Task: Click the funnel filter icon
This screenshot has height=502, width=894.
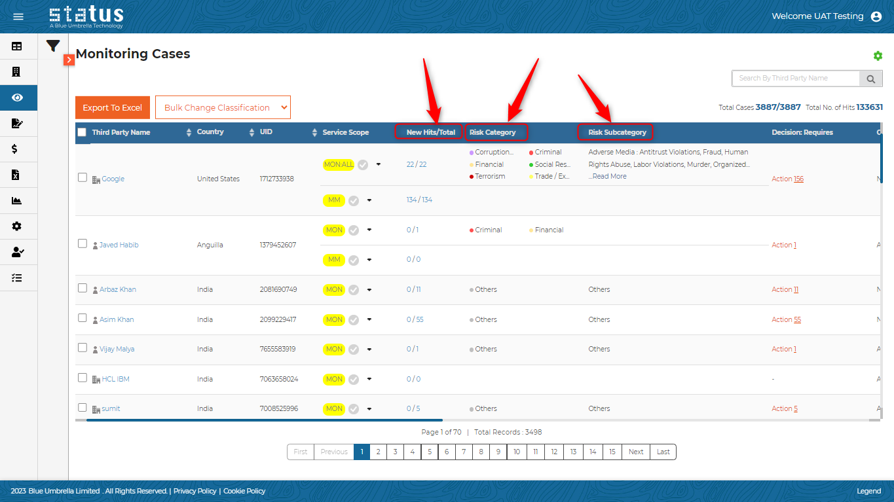Action: [x=53, y=46]
